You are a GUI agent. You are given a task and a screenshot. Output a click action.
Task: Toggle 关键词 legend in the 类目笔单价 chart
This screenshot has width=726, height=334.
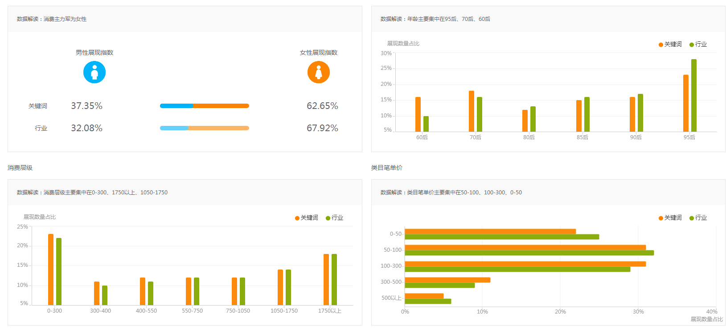point(670,218)
